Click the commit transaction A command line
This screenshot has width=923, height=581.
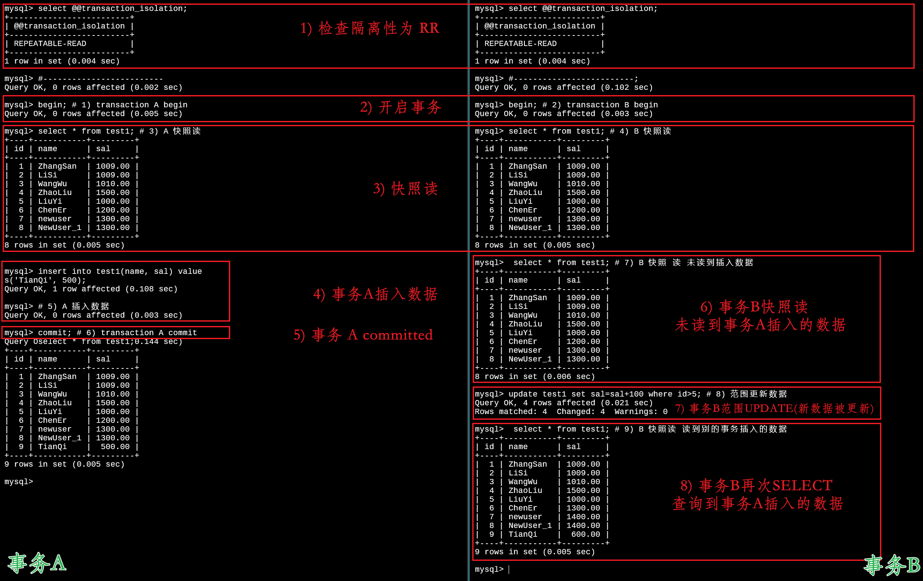[x=101, y=333]
